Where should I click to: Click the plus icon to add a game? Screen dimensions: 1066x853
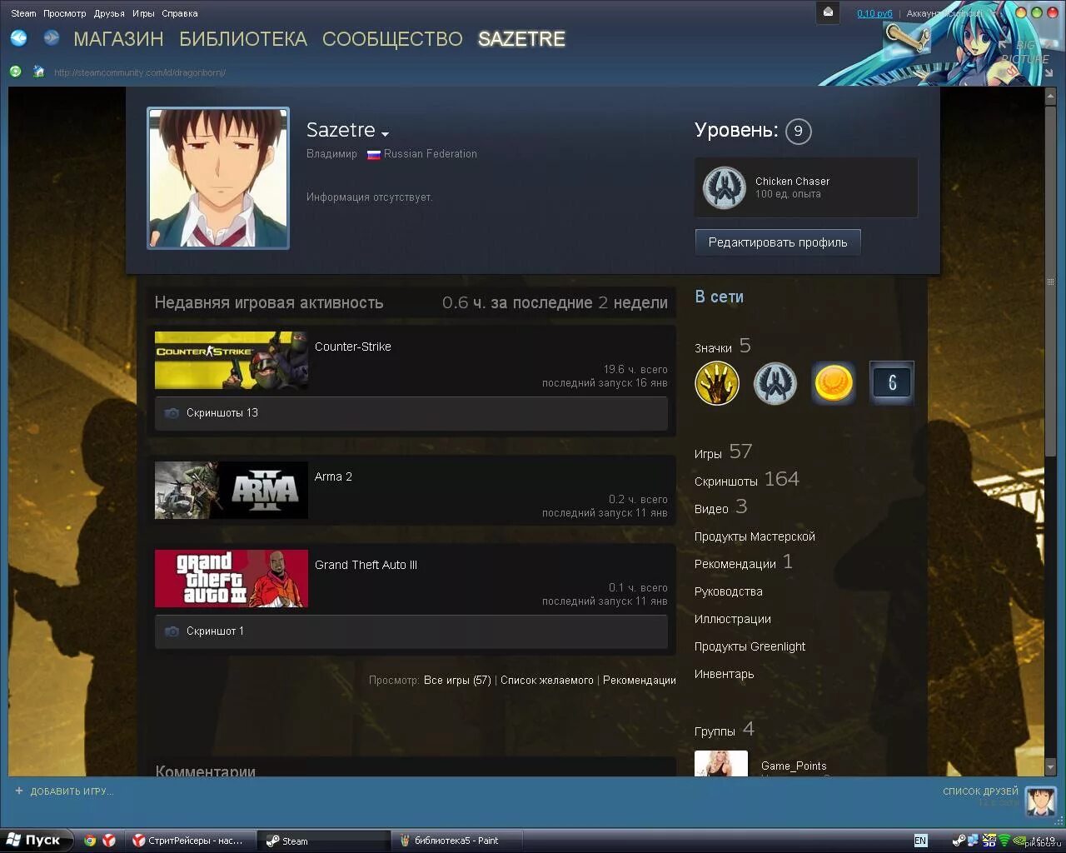[19, 791]
